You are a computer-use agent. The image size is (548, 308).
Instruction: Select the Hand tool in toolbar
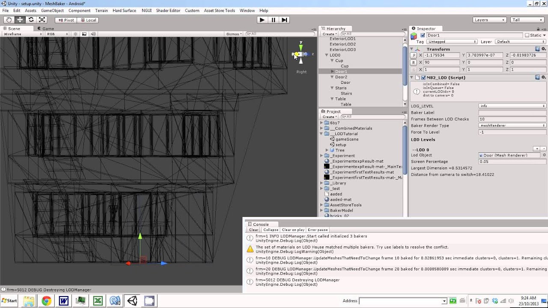tap(9, 20)
